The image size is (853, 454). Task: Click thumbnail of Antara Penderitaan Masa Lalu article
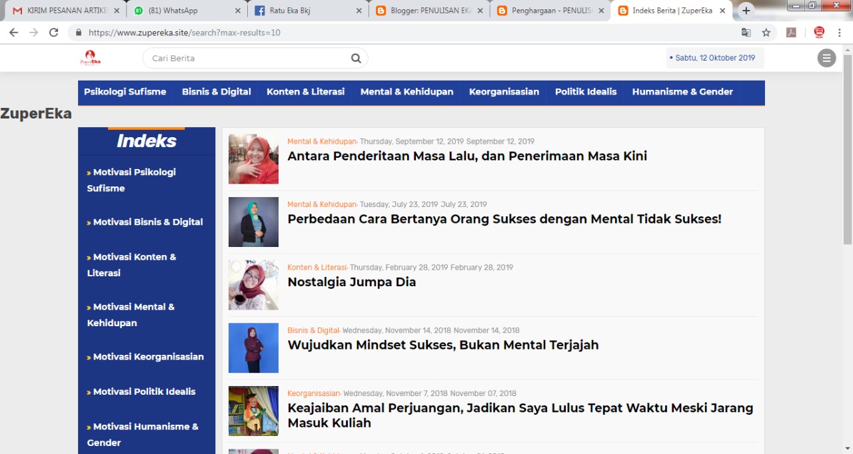click(x=253, y=159)
